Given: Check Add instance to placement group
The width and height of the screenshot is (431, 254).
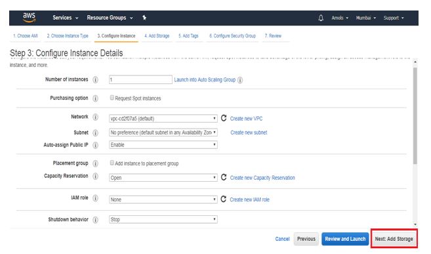Looking at the screenshot, I should (112, 163).
